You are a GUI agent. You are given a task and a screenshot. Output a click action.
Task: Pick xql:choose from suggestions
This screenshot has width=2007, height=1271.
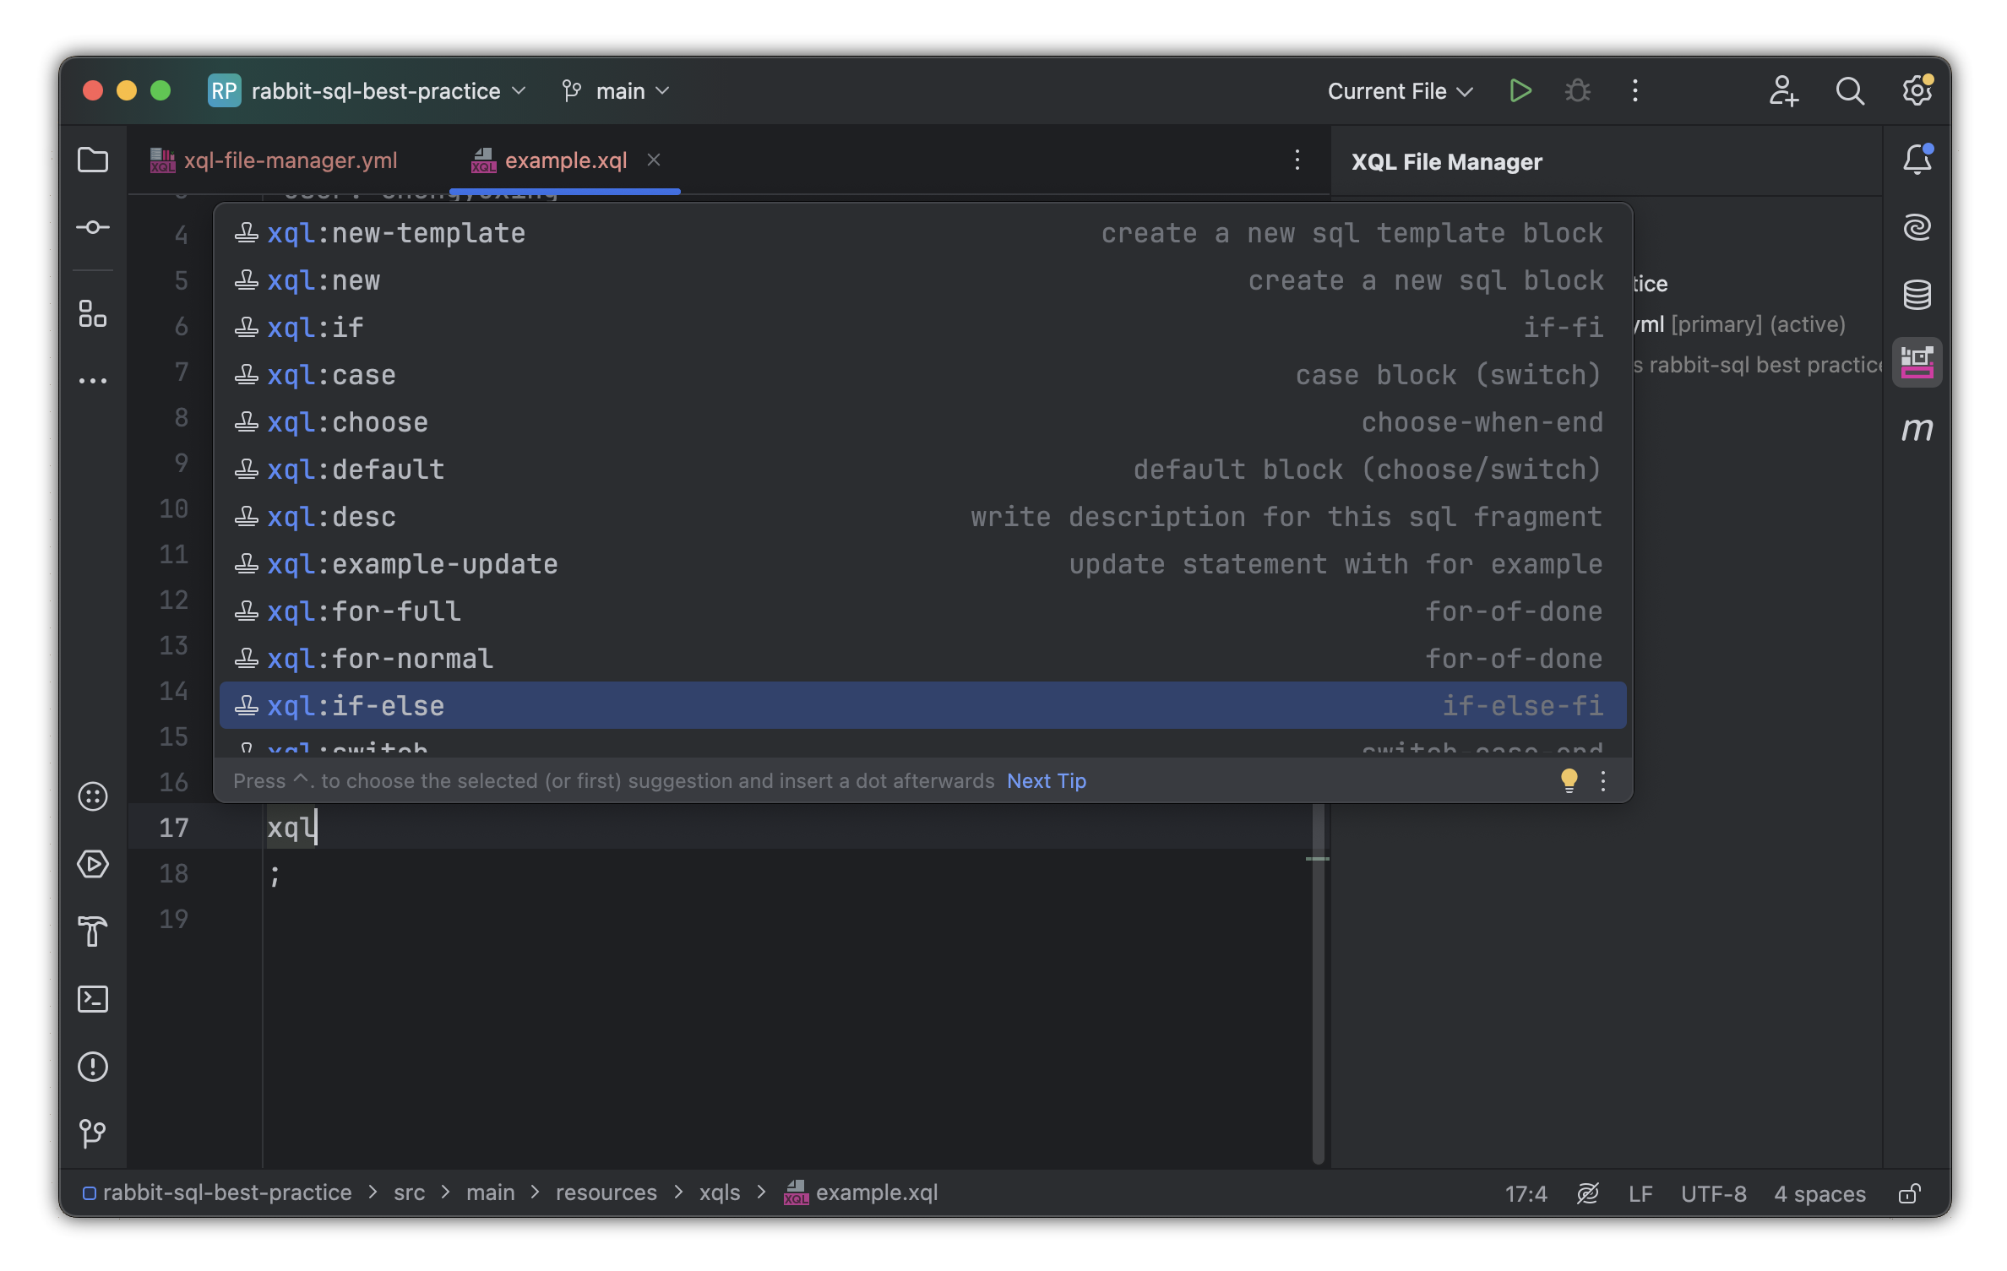[922, 422]
